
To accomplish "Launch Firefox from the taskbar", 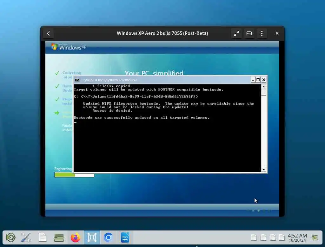I will pos(76,237).
